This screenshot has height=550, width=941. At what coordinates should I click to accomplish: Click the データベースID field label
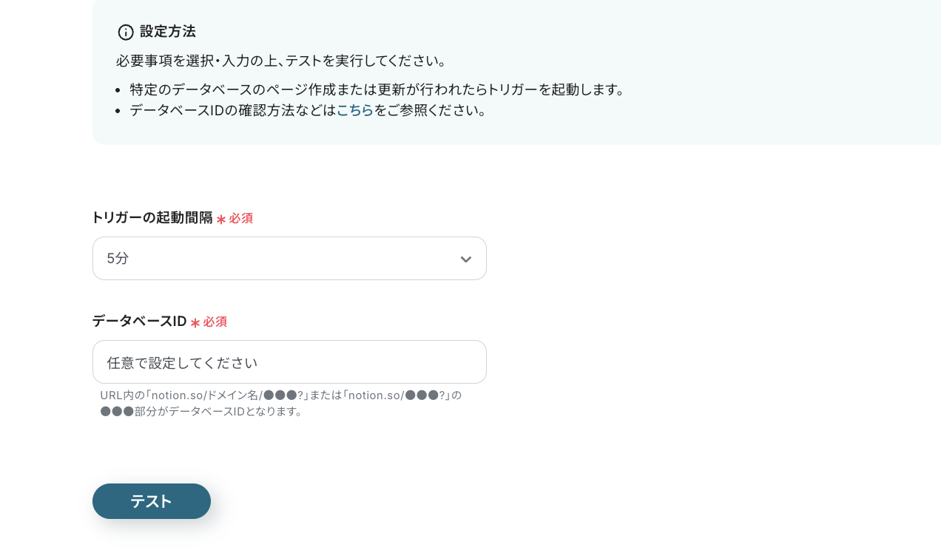tap(139, 322)
